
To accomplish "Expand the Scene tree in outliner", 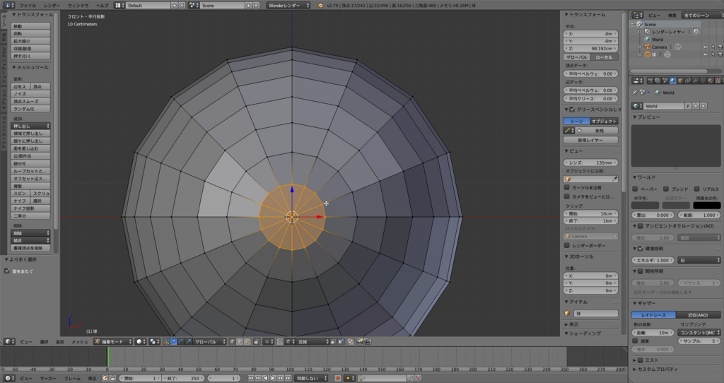I will point(632,25).
